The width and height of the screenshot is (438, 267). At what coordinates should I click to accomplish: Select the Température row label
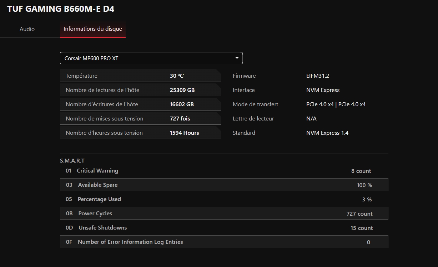pos(81,76)
